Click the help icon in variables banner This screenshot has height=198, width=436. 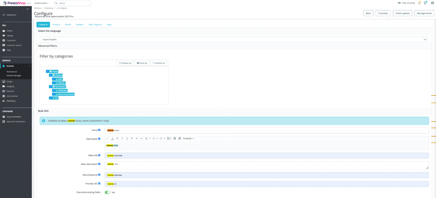click(44, 121)
